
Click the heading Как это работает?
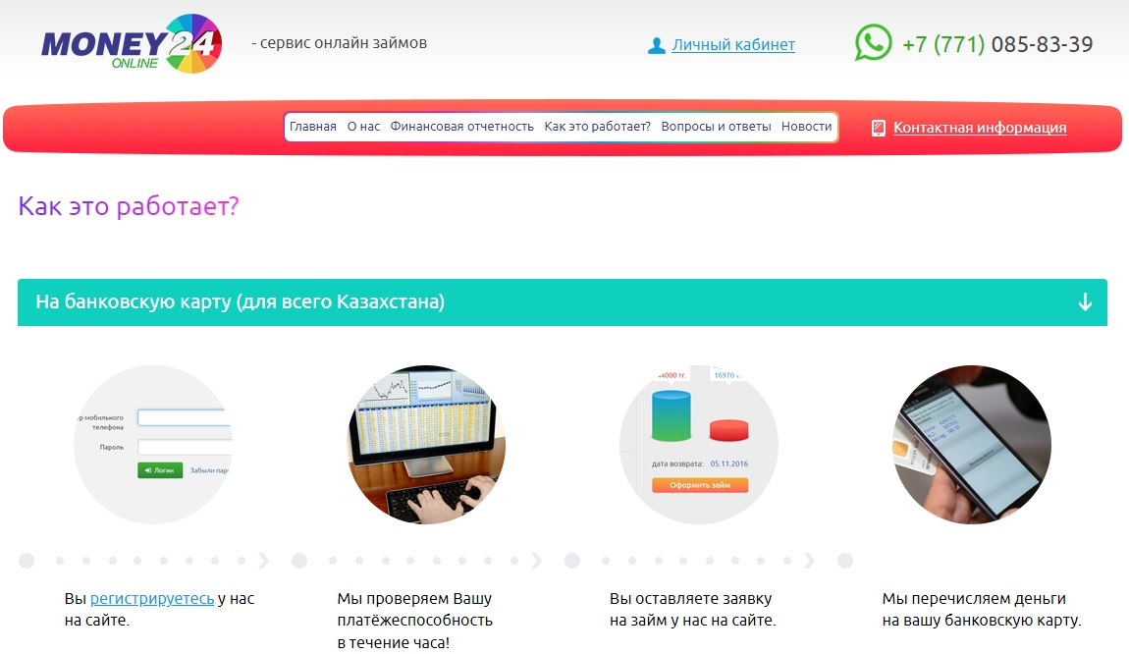coord(129,207)
